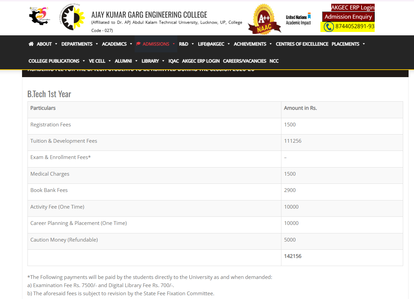Screen dimensions: 414x299
Task: Open the PLACEMENTS menu item
Action: (346, 44)
